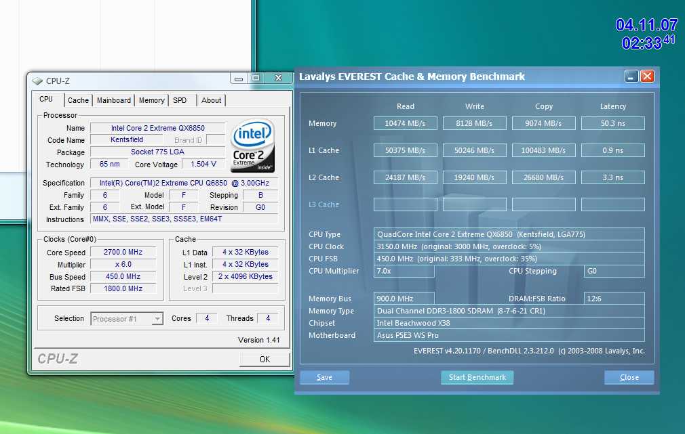Click the Dual Channel DDR3-1800 SDRAM field
This screenshot has height=434, width=685.
[x=509, y=311]
